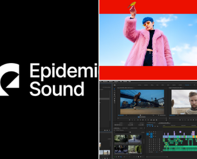
Task: Select the Track Select Forward tool
Action: pyautogui.click(x=115, y=91)
